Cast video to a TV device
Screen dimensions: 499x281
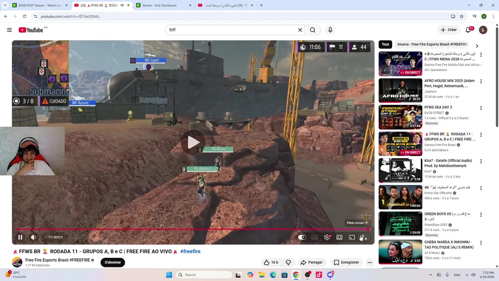coord(352,237)
